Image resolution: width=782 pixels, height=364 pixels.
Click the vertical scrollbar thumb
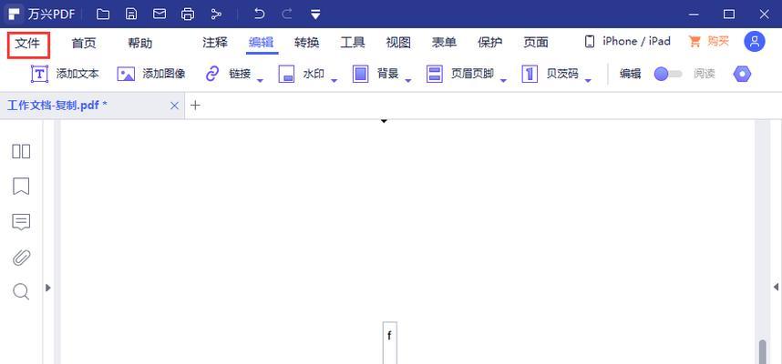[763, 352]
